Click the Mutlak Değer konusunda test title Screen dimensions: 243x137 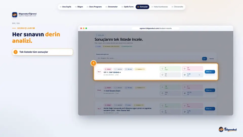tap(127, 109)
